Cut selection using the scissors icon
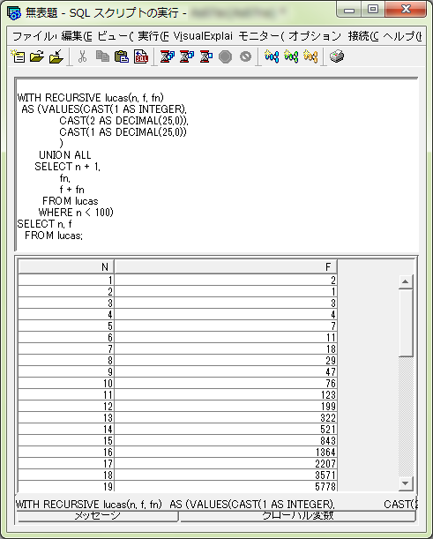Screen dimensions: 433x539 [82, 56]
